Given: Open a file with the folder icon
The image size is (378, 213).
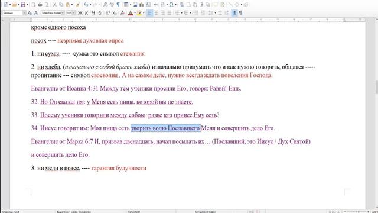Looking at the screenshot, I should tap(14, 5).
